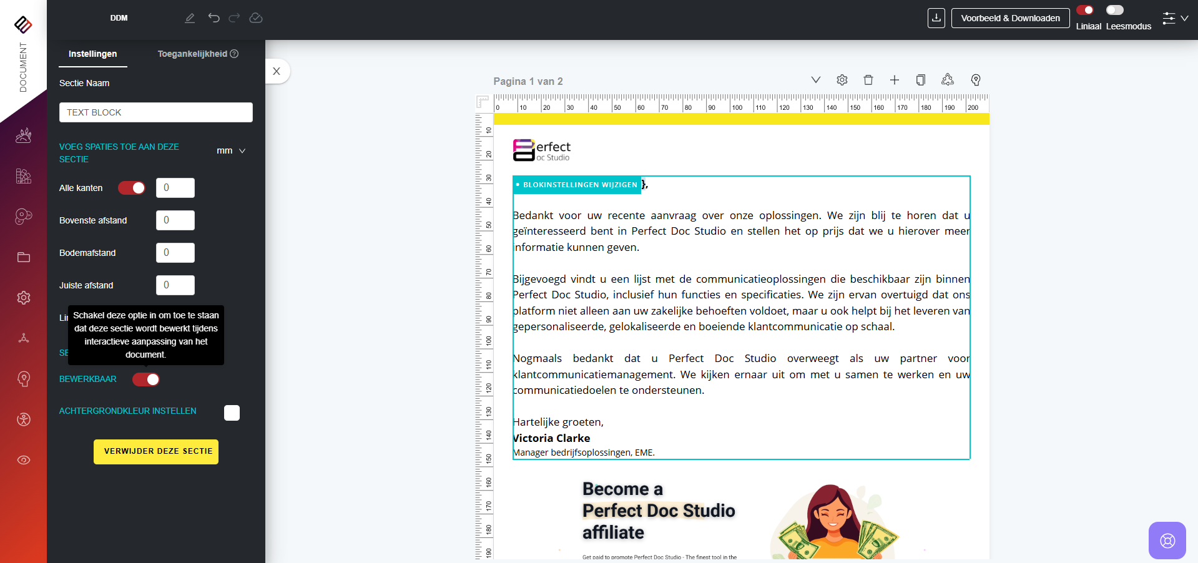Click the redo arrow icon
The width and height of the screenshot is (1198, 563).
coord(234,18)
